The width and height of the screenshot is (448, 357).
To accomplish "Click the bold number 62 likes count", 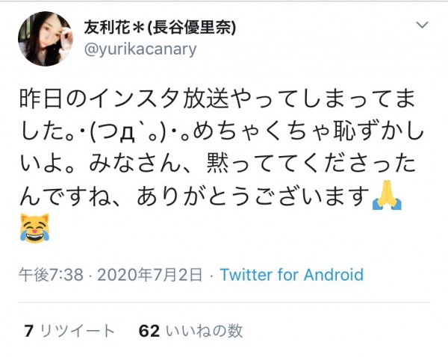I will coord(149,331).
